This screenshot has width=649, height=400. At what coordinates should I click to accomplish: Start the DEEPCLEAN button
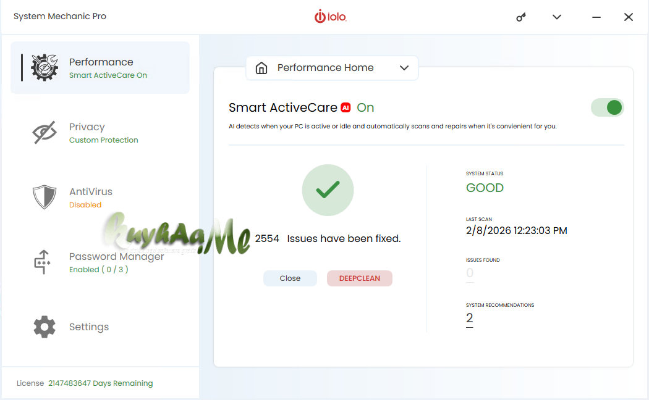click(360, 278)
